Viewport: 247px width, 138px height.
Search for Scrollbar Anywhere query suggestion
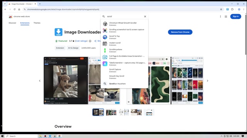click(124, 84)
